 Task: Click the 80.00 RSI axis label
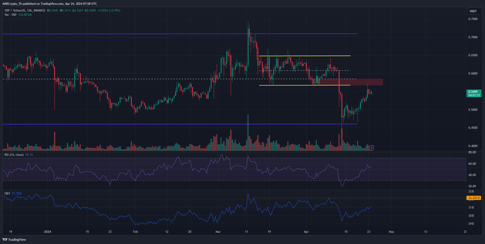pyautogui.click(x=472, y=152)
